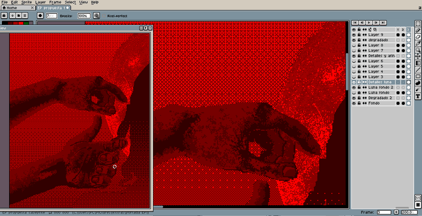Open the Layer menu
The image size is (422, 216).
(40, 2)
